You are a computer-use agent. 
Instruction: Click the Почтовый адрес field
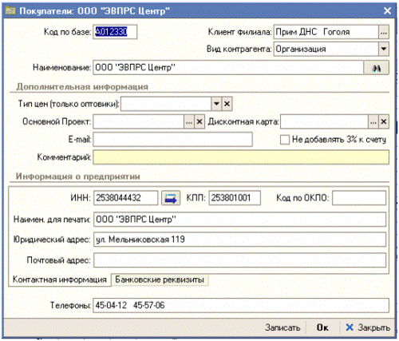(239, 260)
